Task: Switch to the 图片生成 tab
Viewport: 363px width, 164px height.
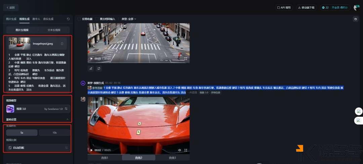Action: (x=11, y=19)
